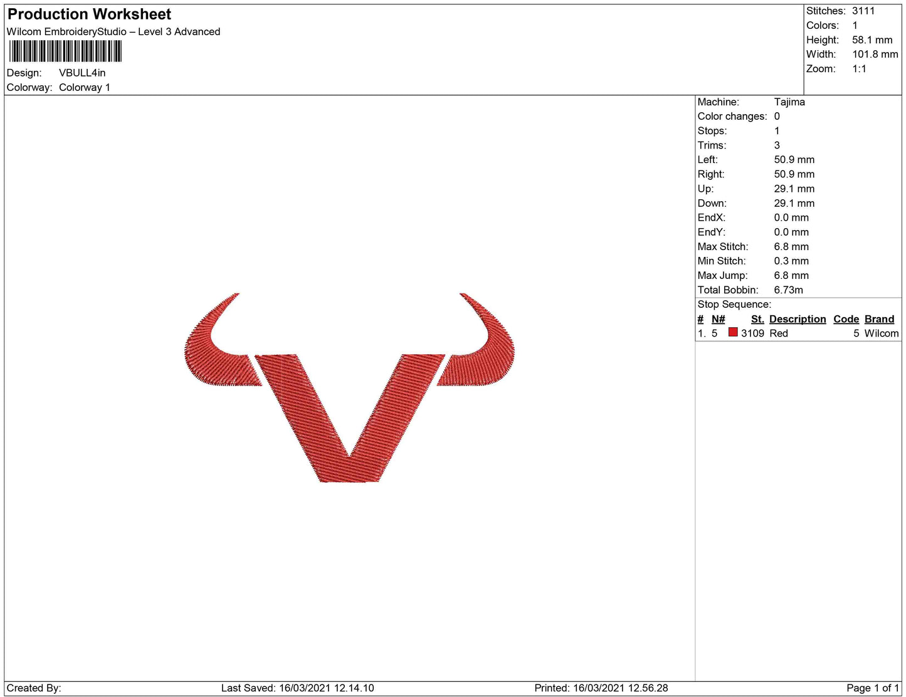Click the 'EndY:' label
The height and width of the screenshot is (697, 906).
[712, 233]
